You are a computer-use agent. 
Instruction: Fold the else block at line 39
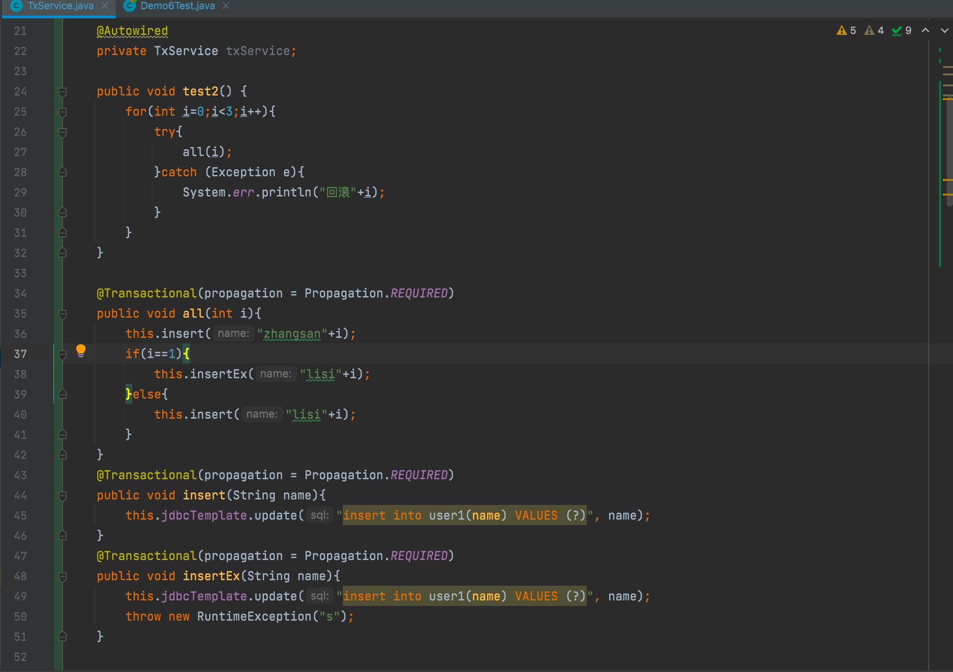pos(63,395)
